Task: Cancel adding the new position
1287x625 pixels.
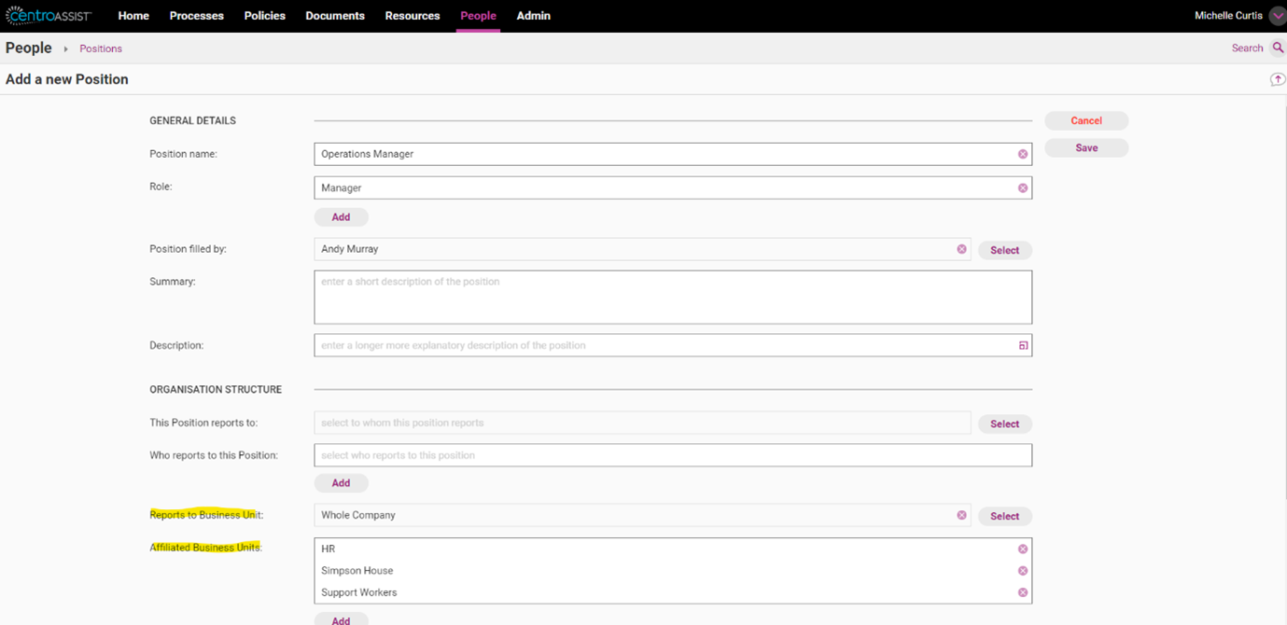Action: click(1086, 120)
